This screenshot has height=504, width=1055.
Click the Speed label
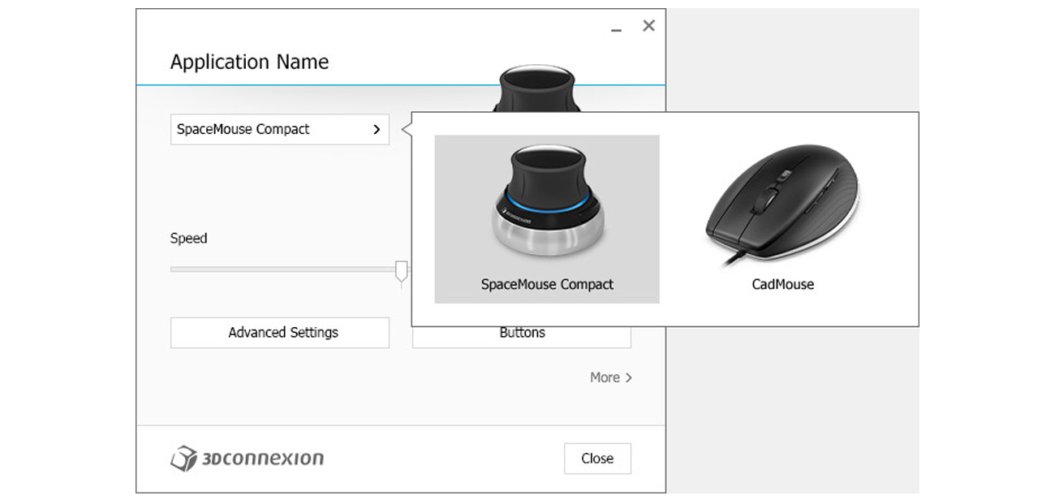(188, 239)
